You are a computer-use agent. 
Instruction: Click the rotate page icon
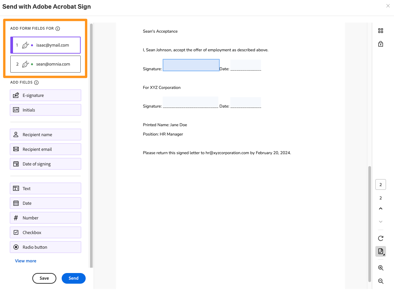[381, 238]
